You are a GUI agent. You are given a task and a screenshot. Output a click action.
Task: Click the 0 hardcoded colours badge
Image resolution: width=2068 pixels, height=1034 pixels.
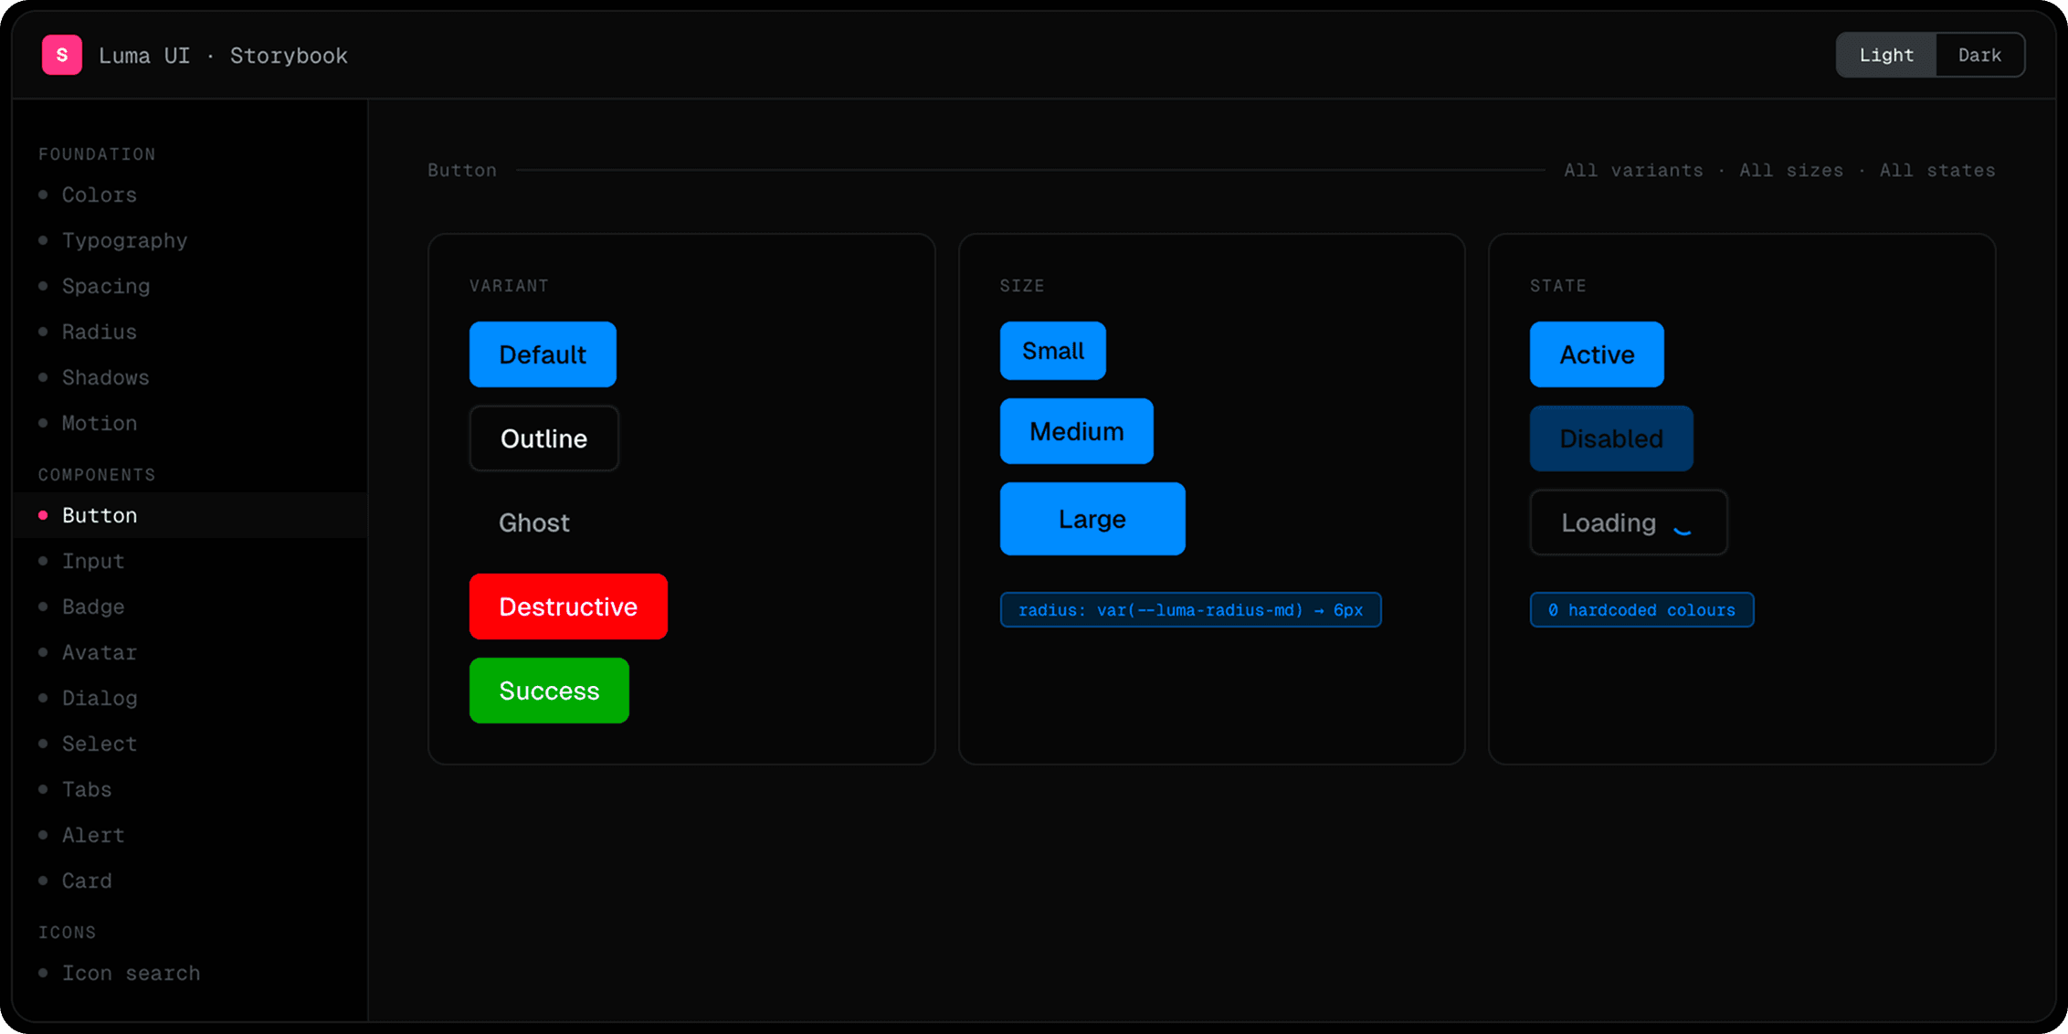[1641, 610]
